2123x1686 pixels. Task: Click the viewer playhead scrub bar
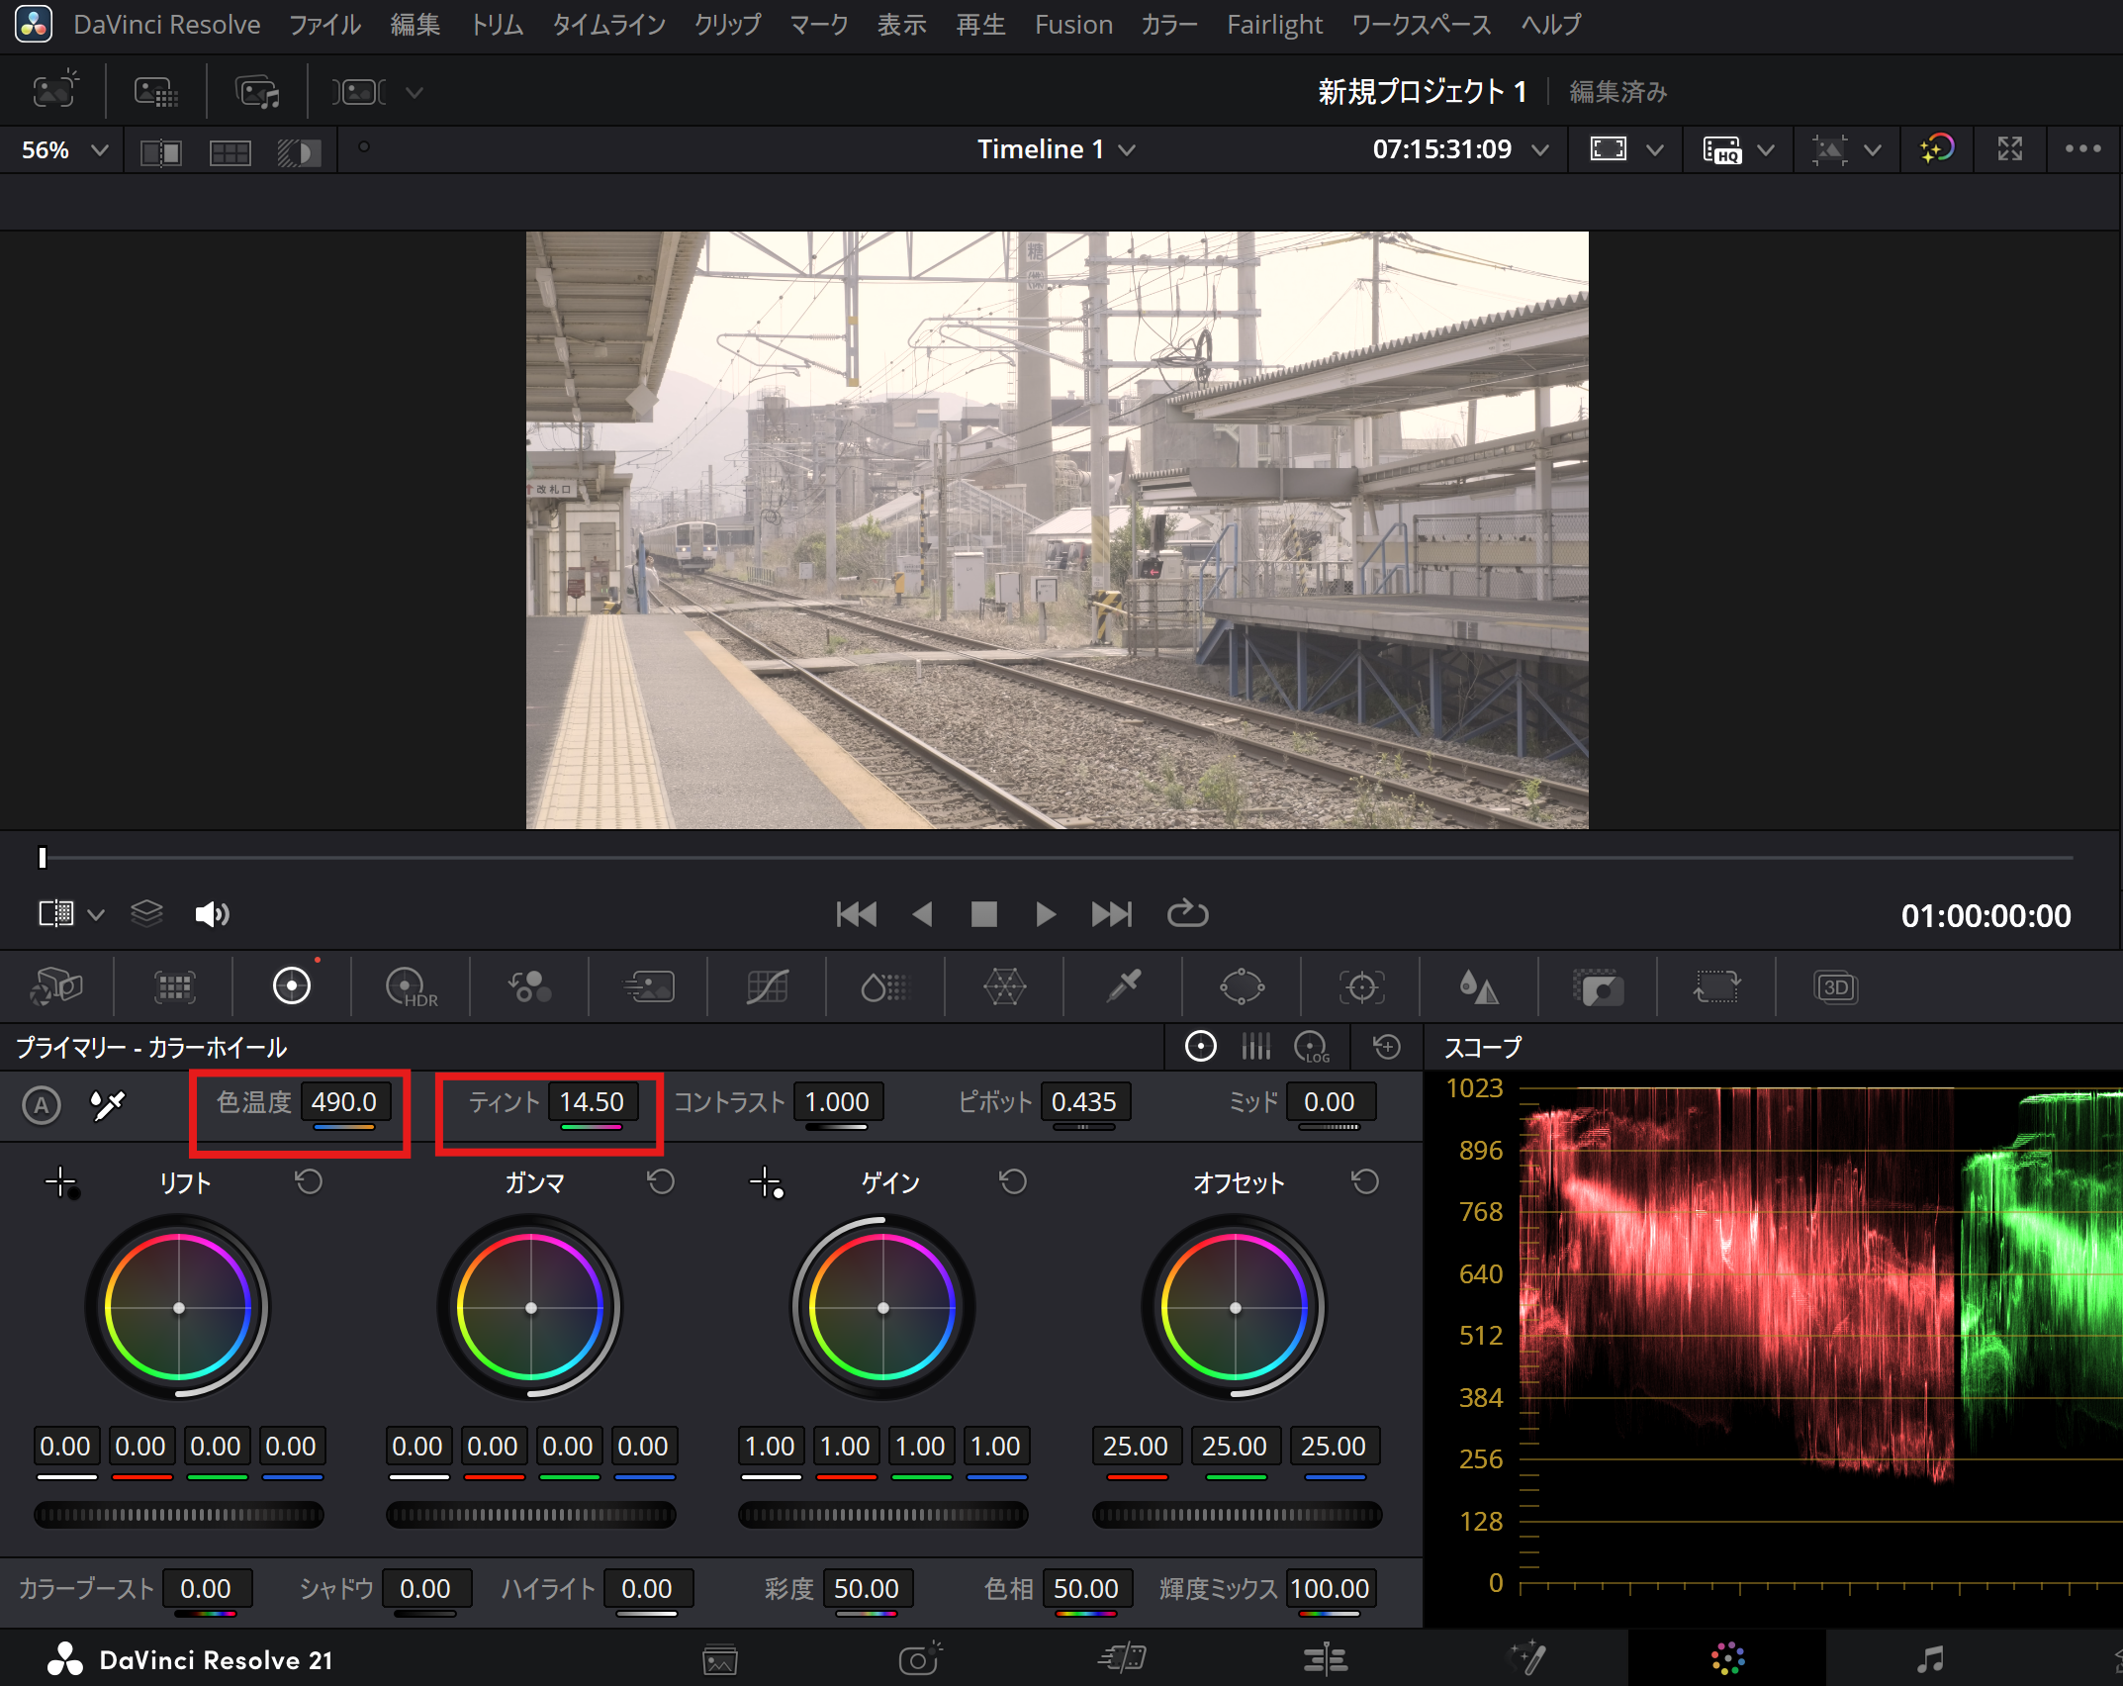[x=1057, y=858]
